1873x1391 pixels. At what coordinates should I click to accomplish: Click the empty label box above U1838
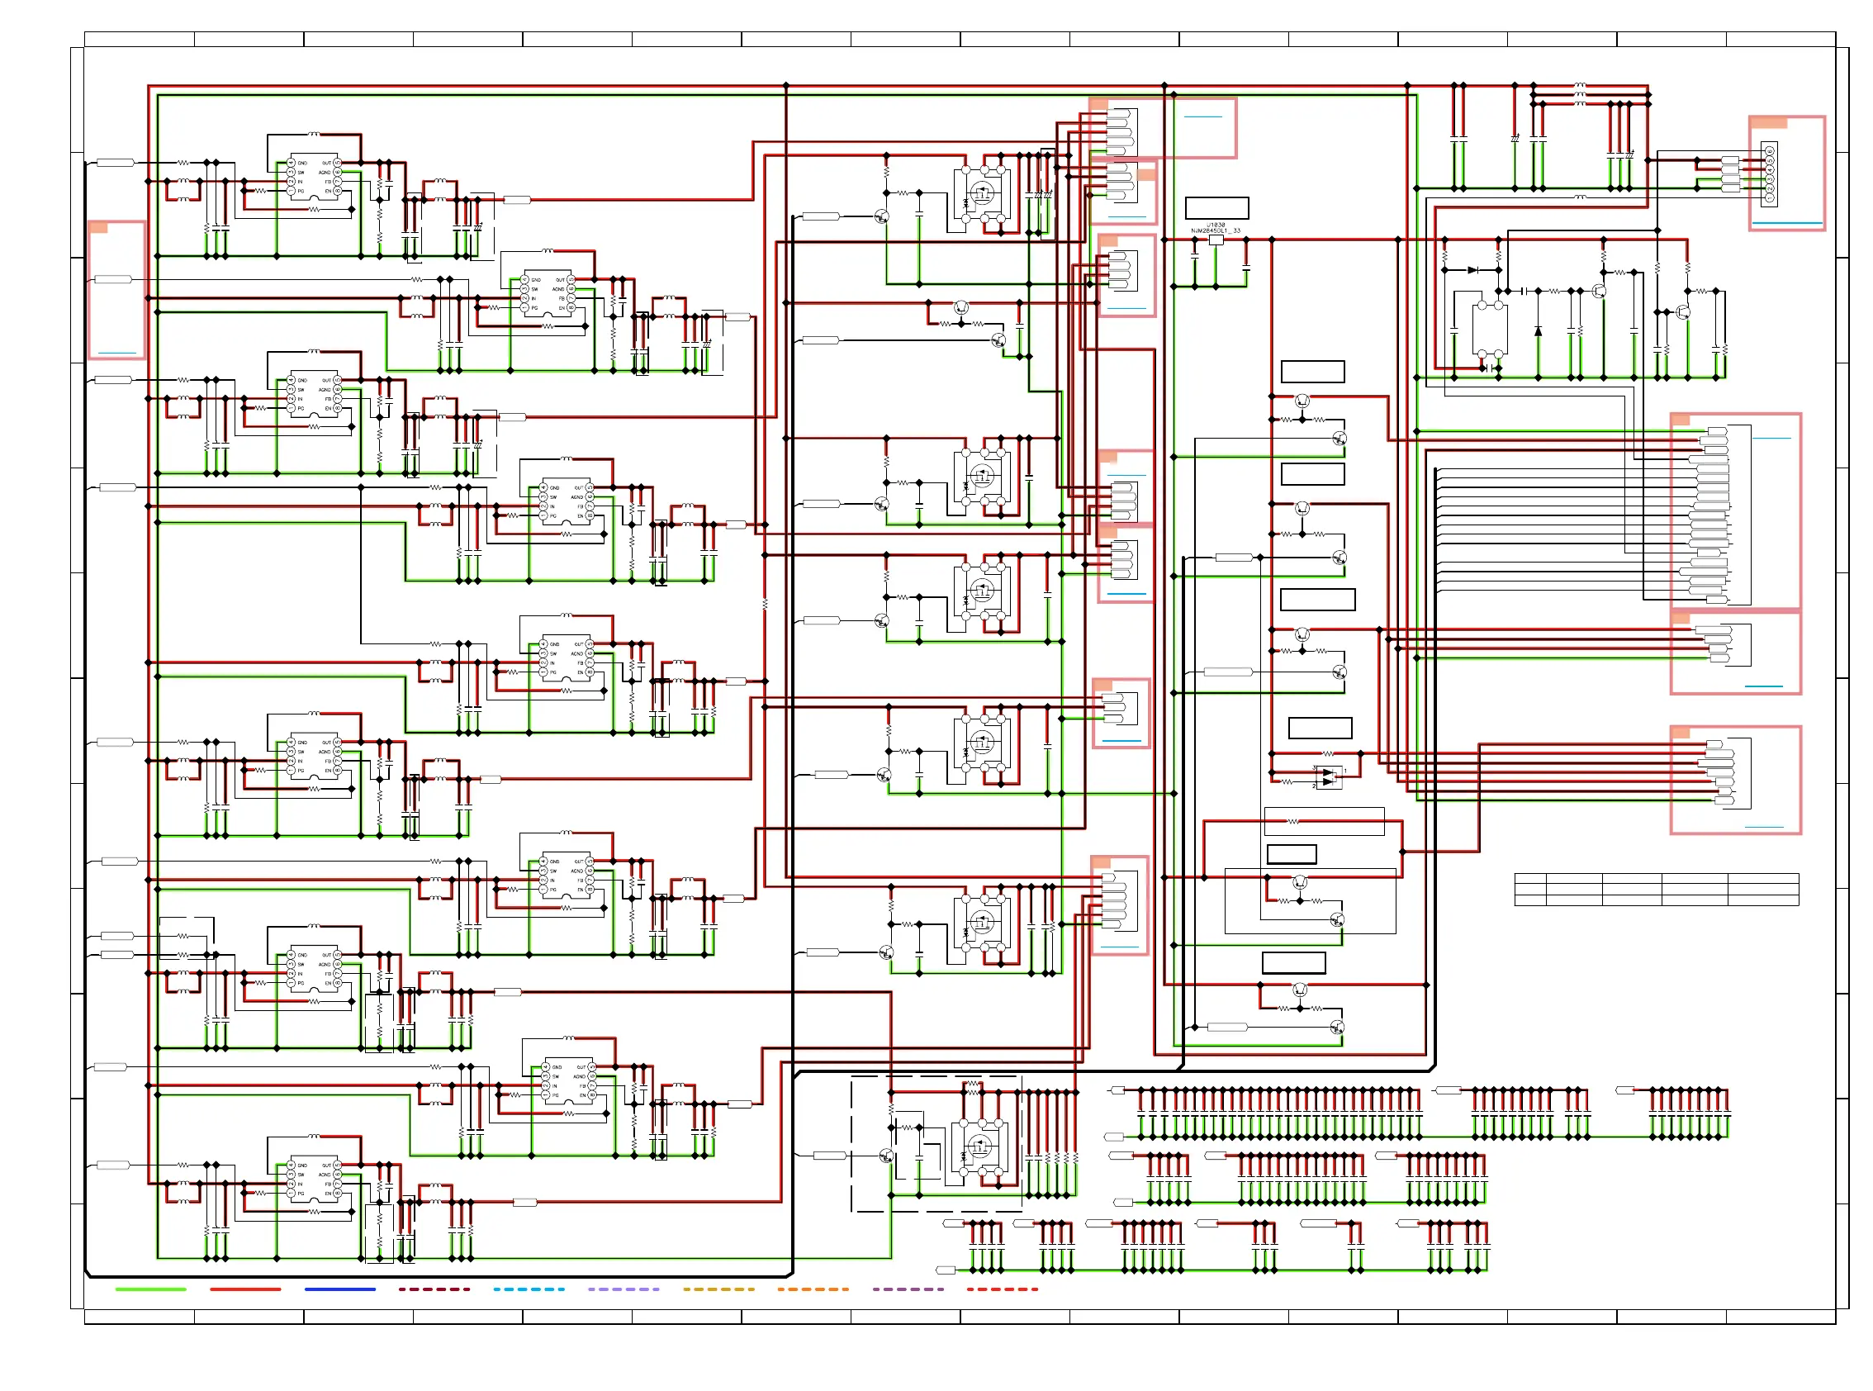1216,208
